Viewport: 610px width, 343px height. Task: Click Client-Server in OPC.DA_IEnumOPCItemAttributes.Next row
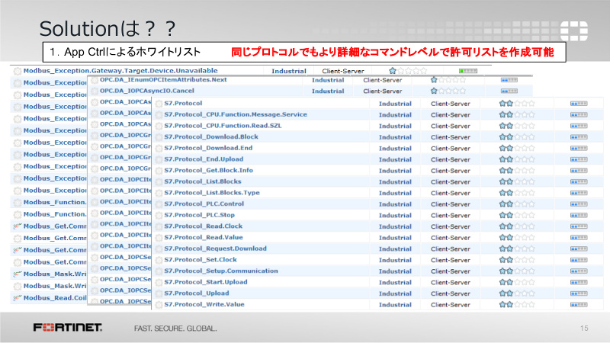pos(383,80)
